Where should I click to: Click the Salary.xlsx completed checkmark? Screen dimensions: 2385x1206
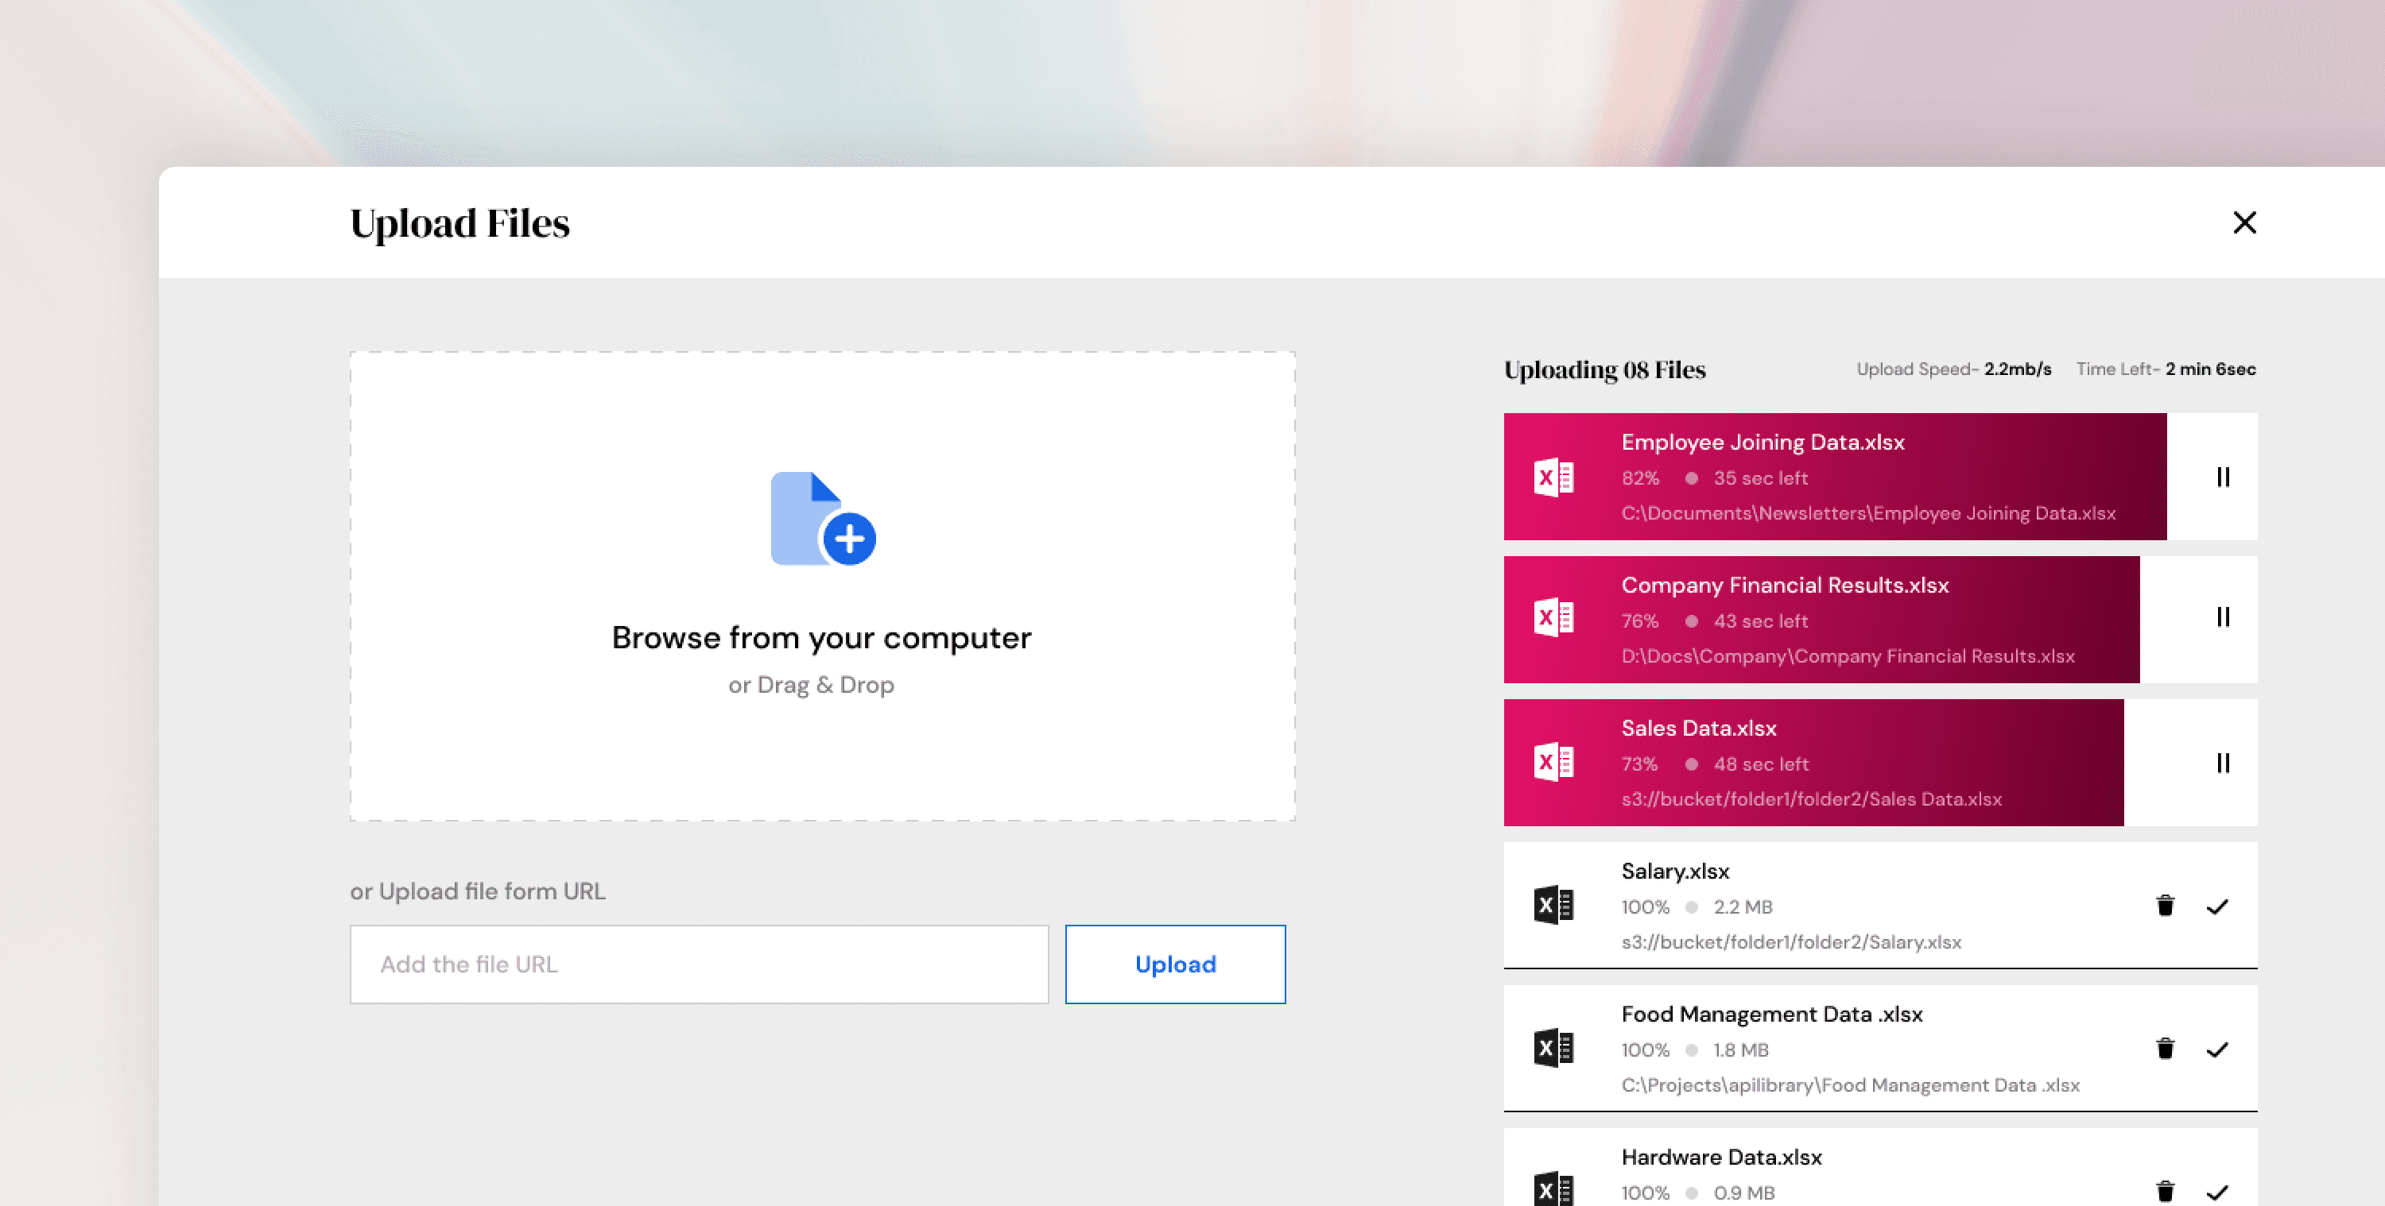[x=2216, y=907]
